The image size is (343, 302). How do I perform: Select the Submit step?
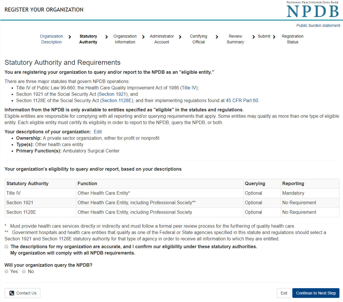(264, 36)
